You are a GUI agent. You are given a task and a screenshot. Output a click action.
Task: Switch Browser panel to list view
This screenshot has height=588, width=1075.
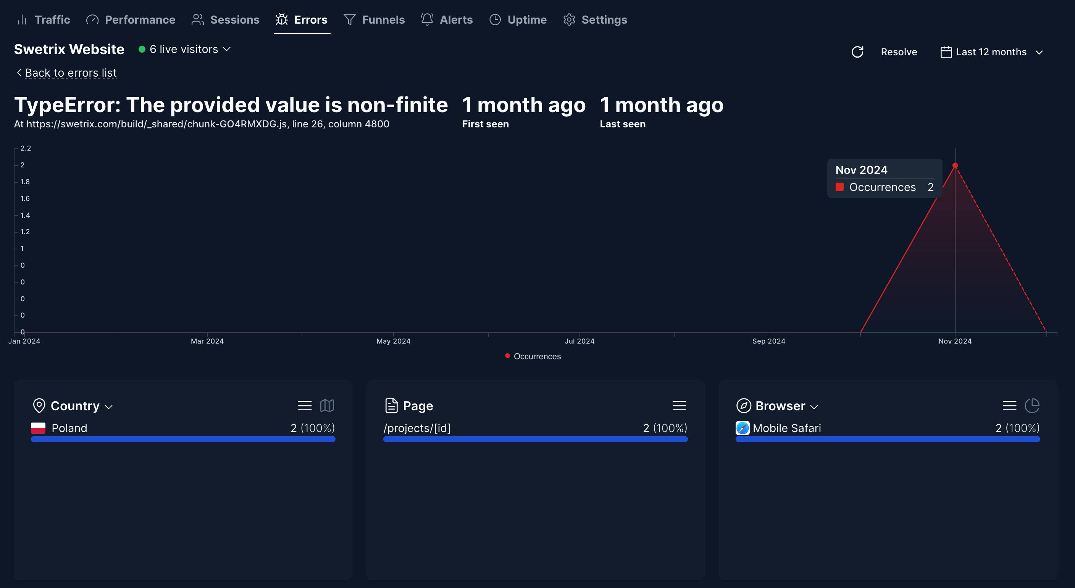point(1009,405)
